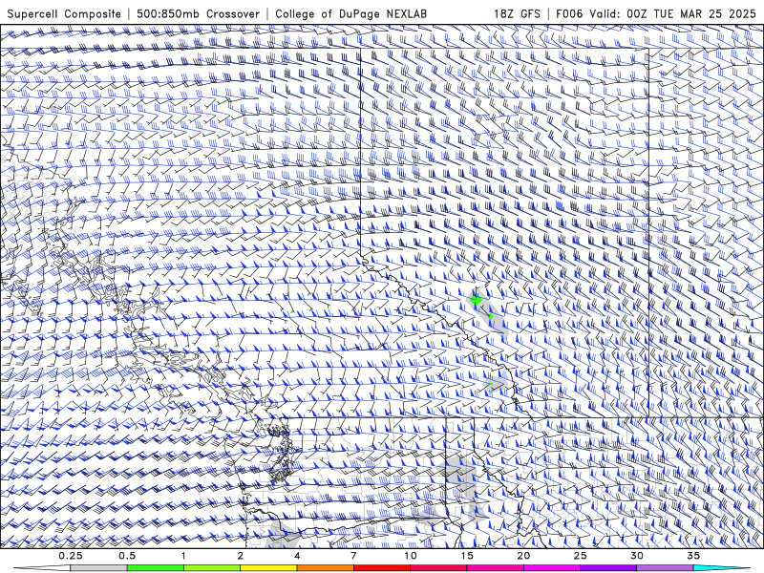The image size is (764, 573).
Task: Pick the yellow 2–4 color bar segment
Action: click(268, 568)
